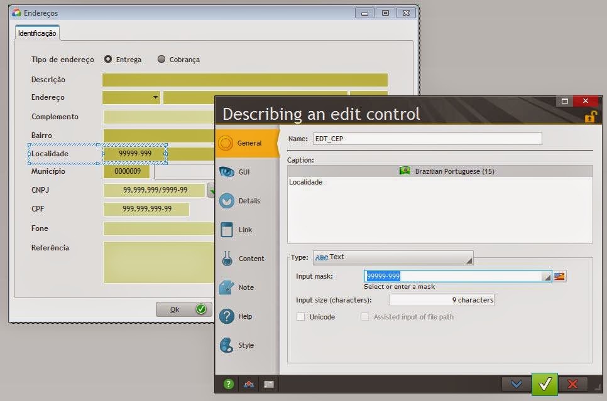Select the Cobrança radio button
The image size is (607, 401).
(x=161, y=59)
